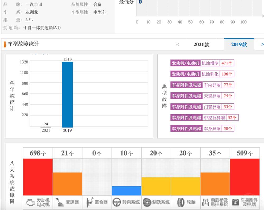Switch to the 2021款 model tab
The height and width of the screenshot is (210, 264).
point(201,44)
